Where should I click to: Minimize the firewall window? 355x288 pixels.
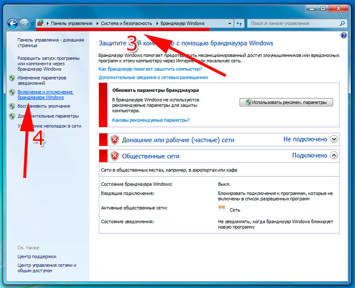click(x=312, y=8)
